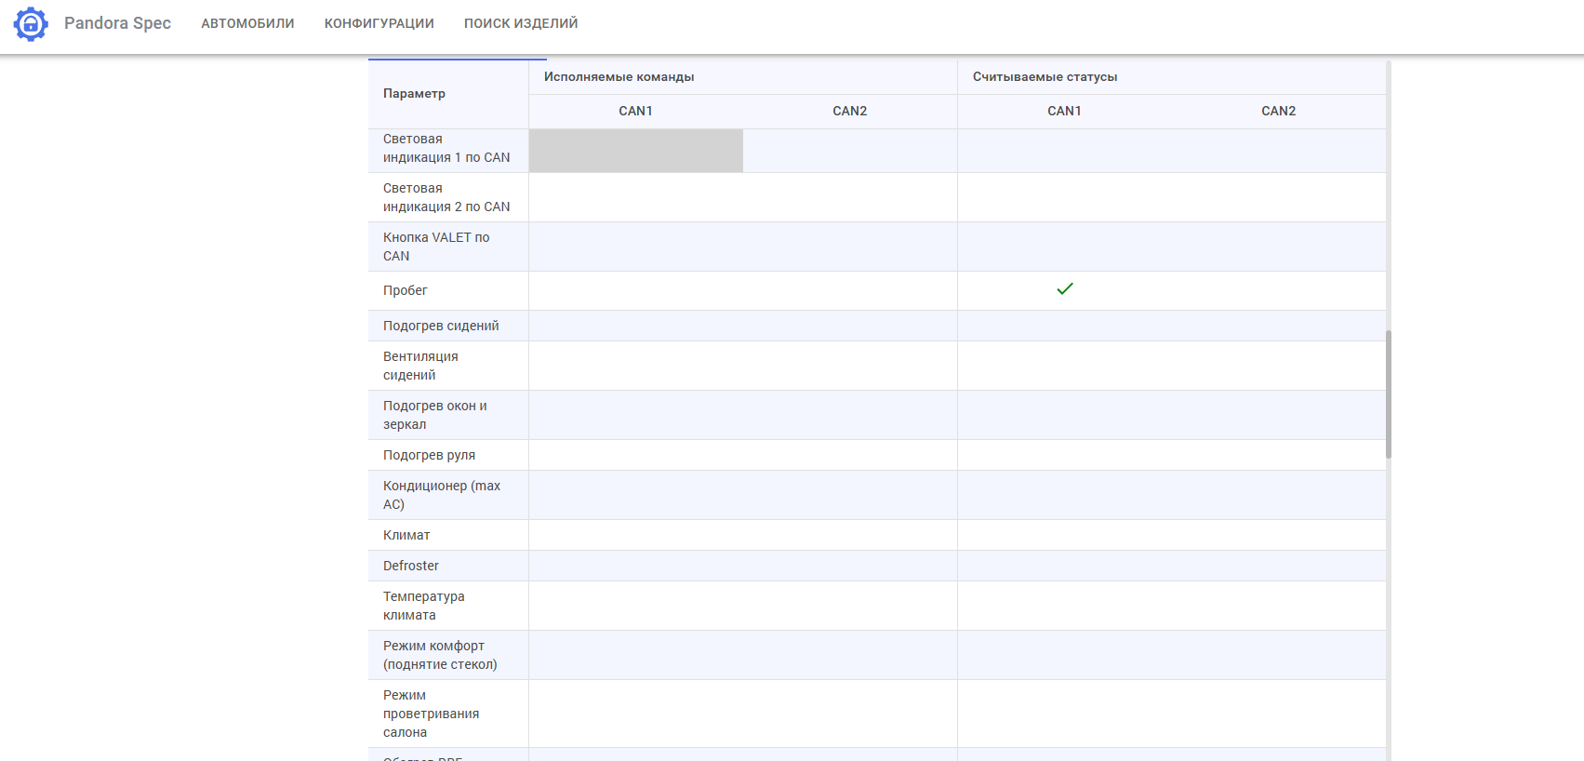Click the Кнопка VALET по CAN row
1584x761 pixels.
point(435,247)
